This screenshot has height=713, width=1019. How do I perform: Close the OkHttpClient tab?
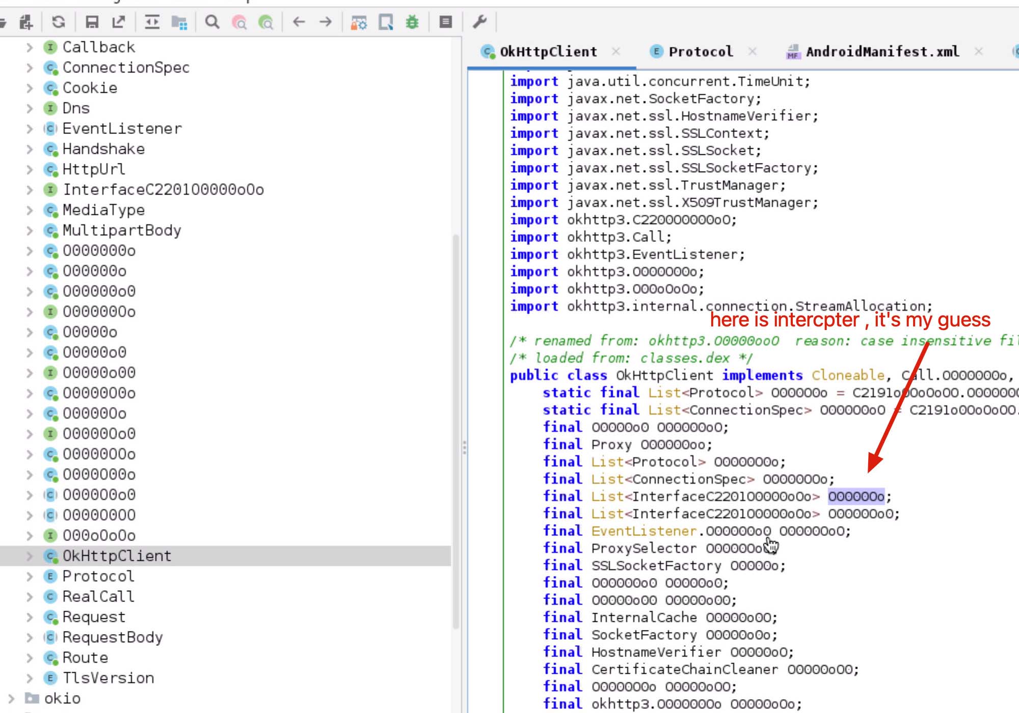pyautogui.click(x=616, y=51)
